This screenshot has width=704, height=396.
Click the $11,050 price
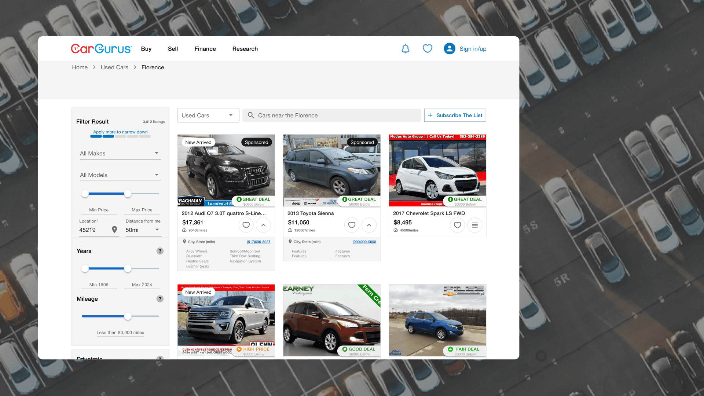tap(298, 223)
